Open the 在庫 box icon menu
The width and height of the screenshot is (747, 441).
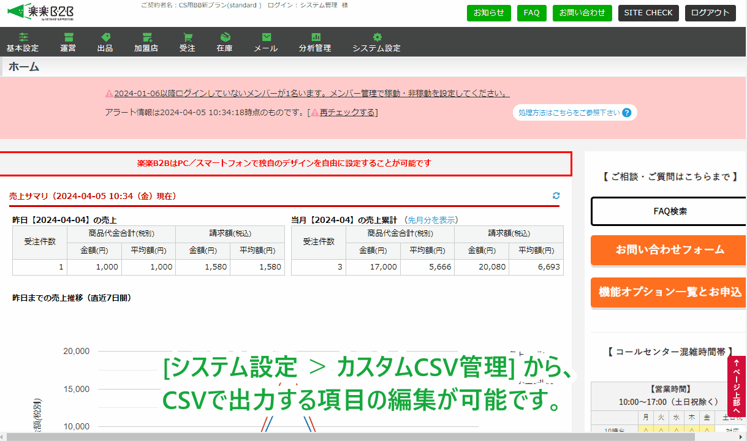[225, 37]
